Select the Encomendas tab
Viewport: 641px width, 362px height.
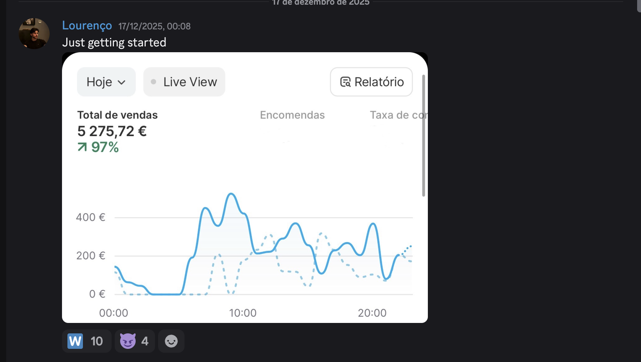click(x=292, y=115)
